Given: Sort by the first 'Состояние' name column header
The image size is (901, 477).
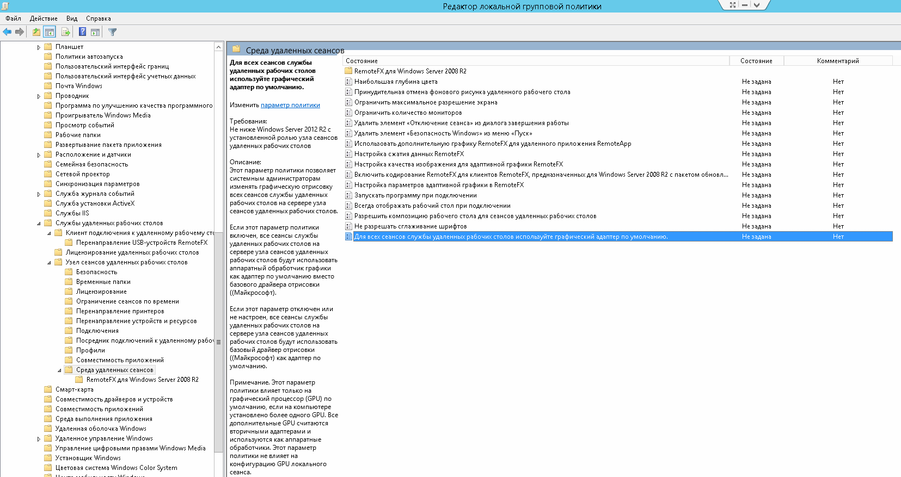Looking at the screenshot, I should (x=536, y=61).
